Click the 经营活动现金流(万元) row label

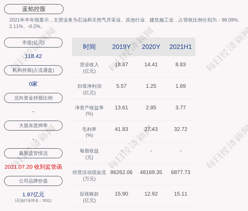tap(89, 175)
